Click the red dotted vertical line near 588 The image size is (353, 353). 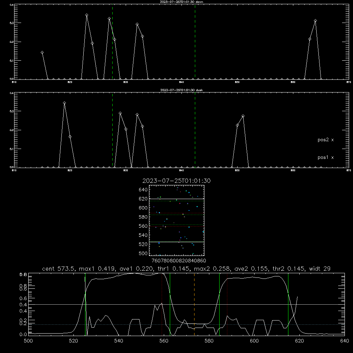227,304
